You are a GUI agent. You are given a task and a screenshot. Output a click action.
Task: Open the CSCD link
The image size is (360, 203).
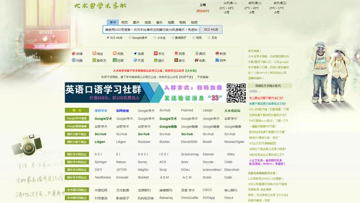point(207,190)
